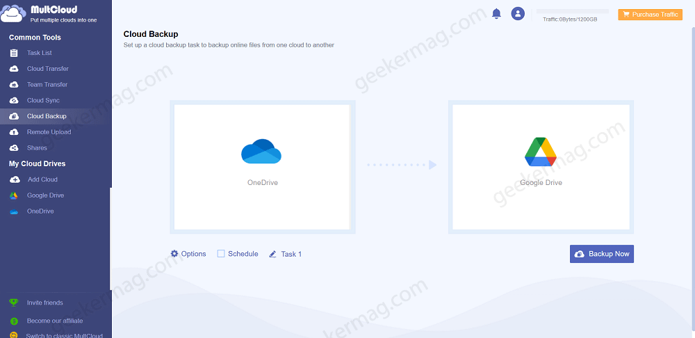
Task: Click the OneDrive source selection box
Action: point(263,167)
